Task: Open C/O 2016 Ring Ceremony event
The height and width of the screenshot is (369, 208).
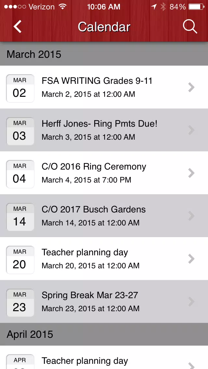Action: tap(104, 173)
